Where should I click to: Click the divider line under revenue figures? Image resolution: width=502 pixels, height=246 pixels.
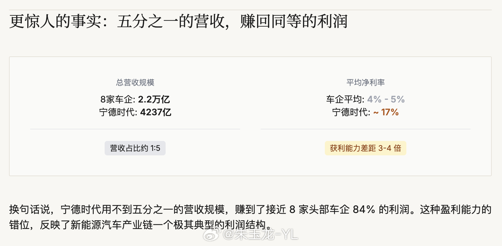pos(135,129)
